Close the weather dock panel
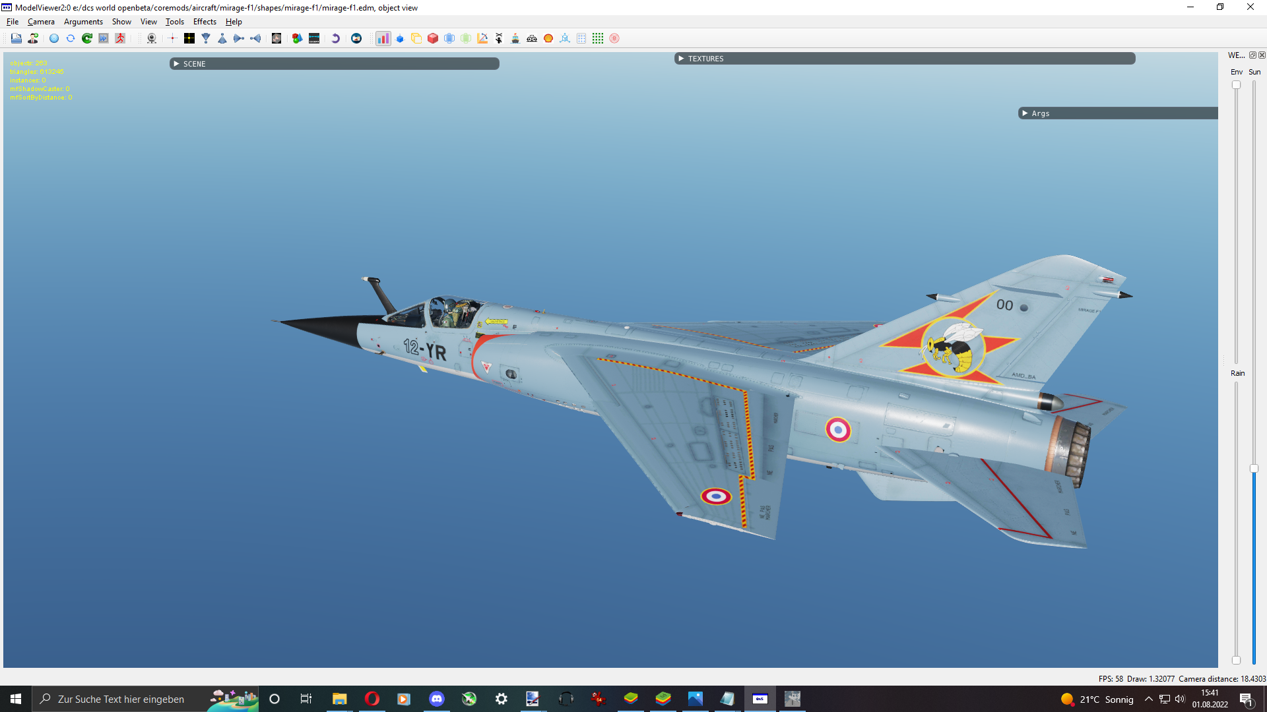1267x712 pixels. (1262, 55)
